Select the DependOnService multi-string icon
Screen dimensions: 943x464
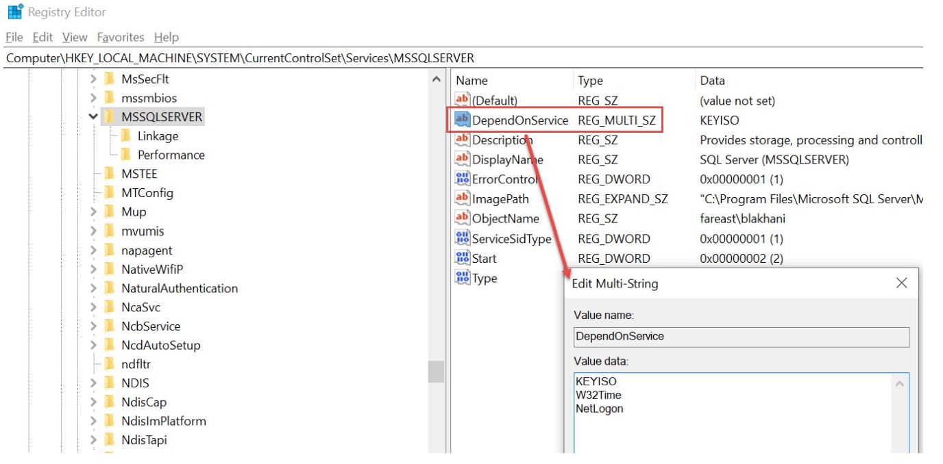[463, 120]
